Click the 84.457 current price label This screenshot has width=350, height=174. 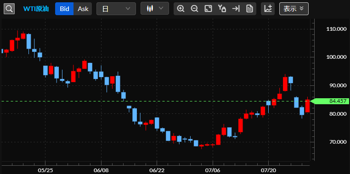[330, 101]
